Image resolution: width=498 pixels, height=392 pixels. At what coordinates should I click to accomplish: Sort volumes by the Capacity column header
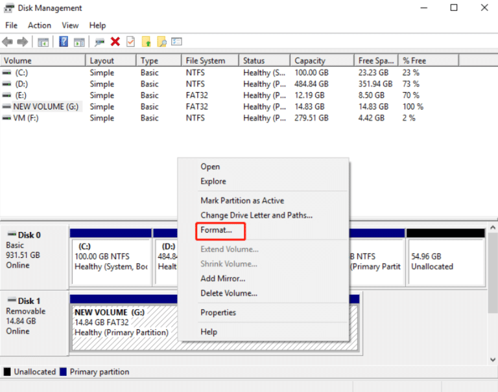click(309, 60)
